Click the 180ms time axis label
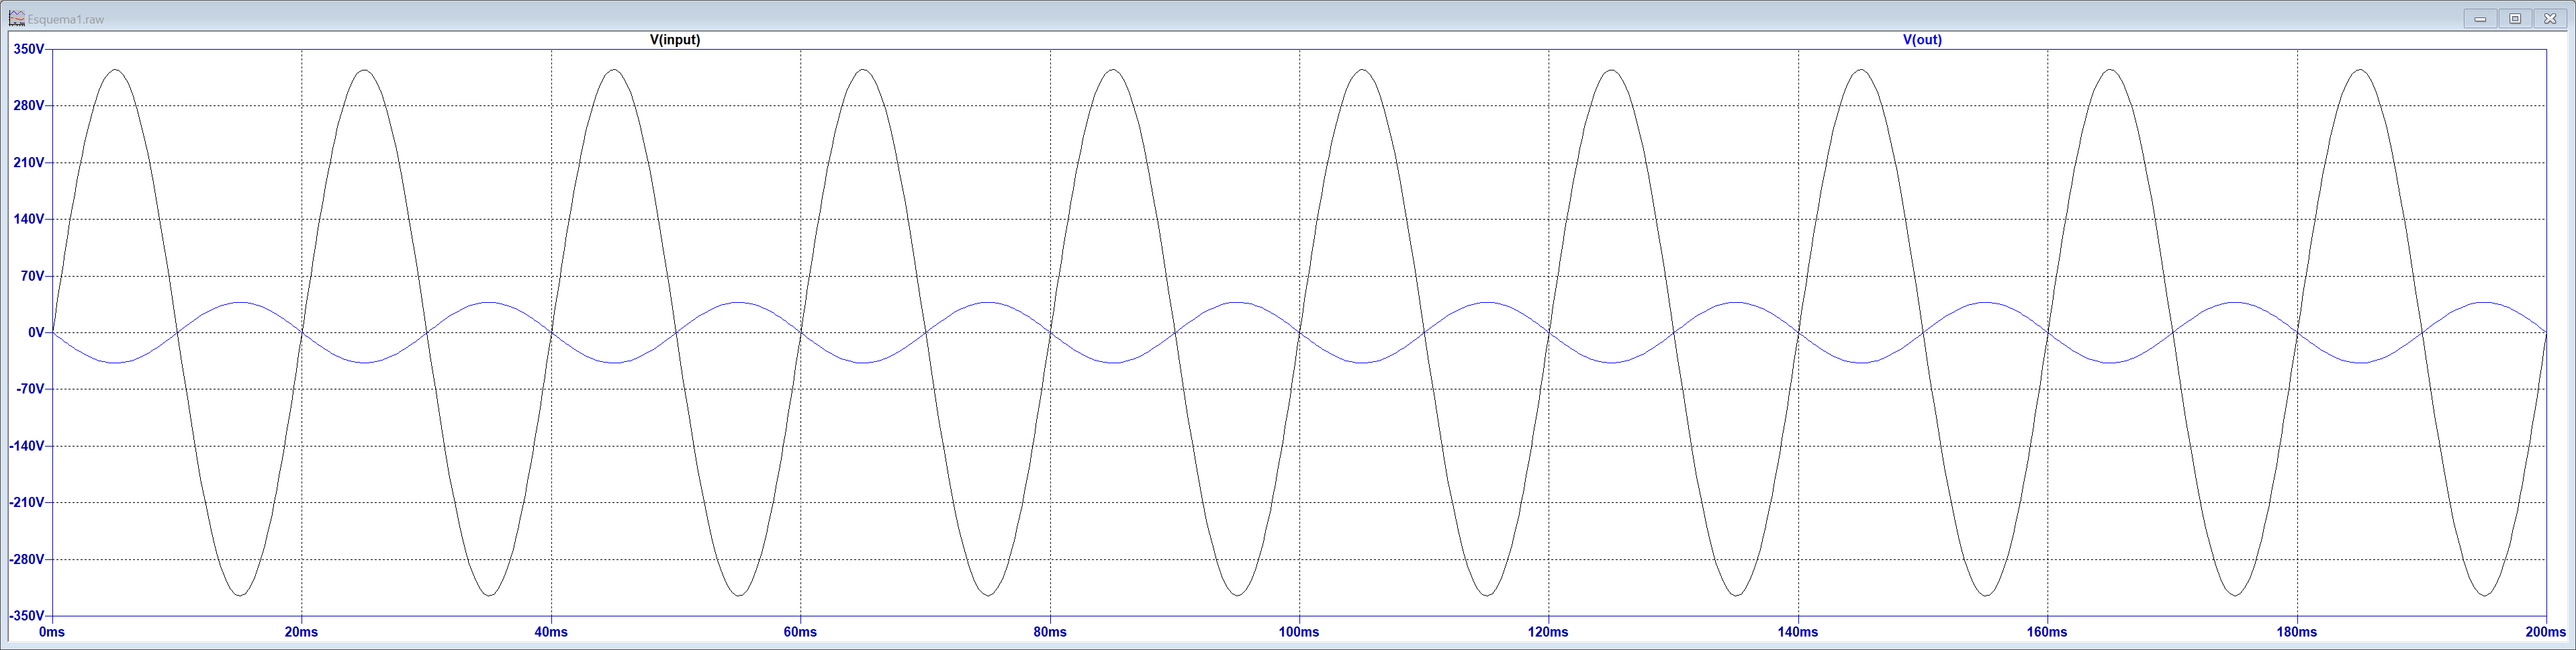This screenshot has width=2576, height=650. pos(2297,632)
